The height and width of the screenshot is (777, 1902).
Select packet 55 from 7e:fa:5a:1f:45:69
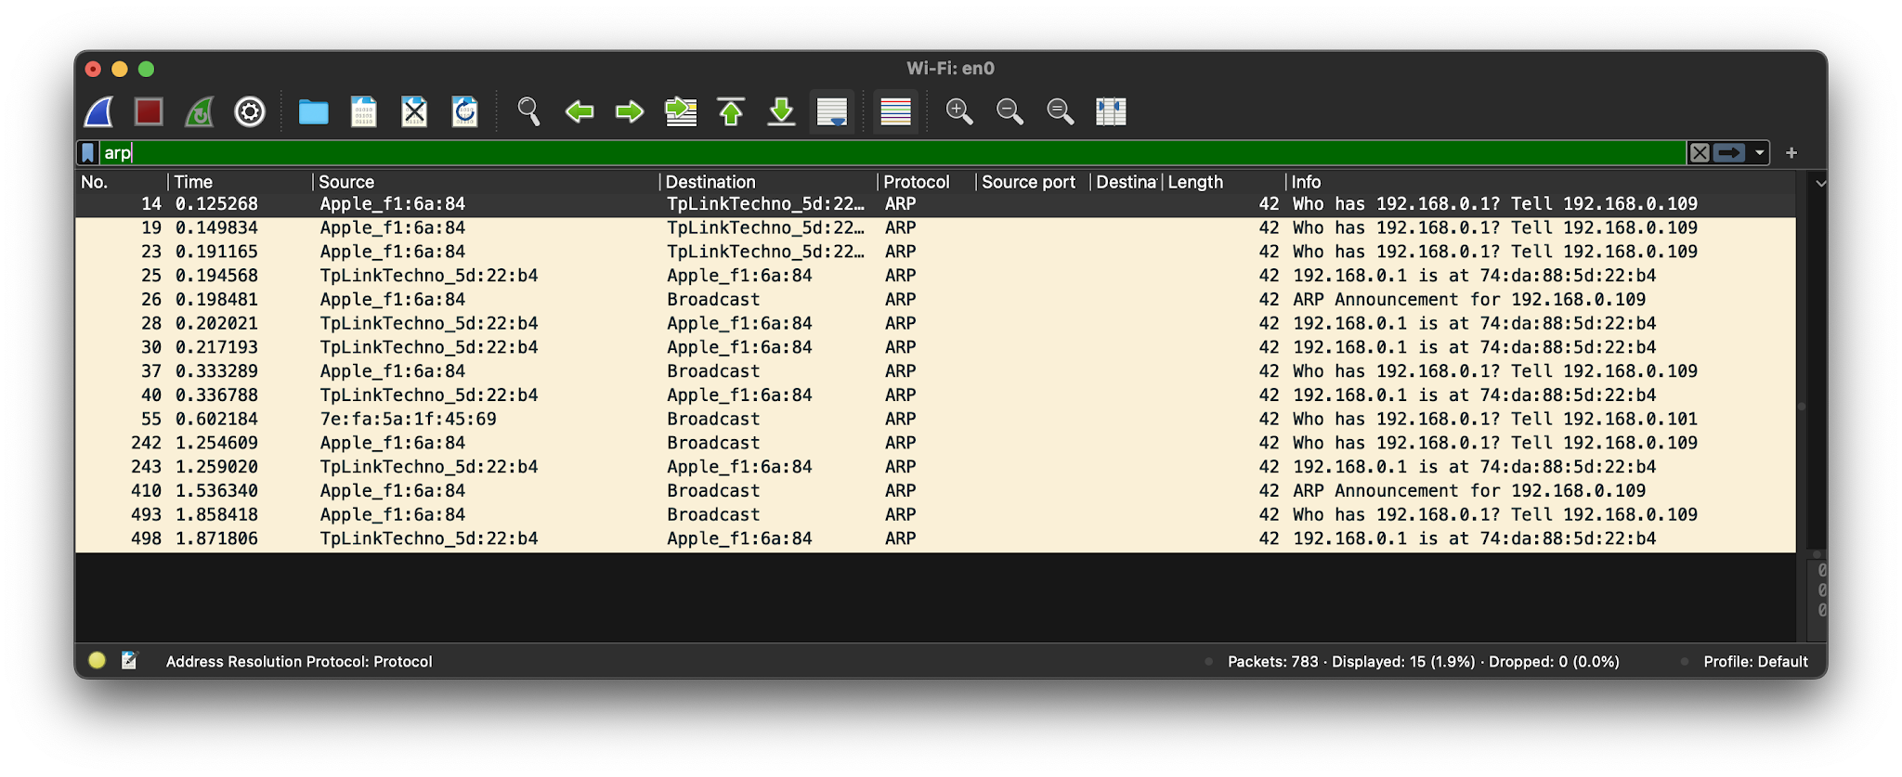(935, 420)
